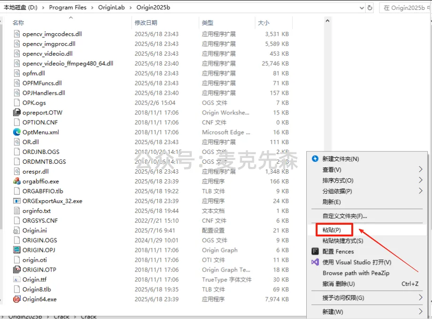Image resolution: width=432 pixels, height=319 pixels.
Task: Click the Fences icon in context menu
Action: tap(315, 251)
